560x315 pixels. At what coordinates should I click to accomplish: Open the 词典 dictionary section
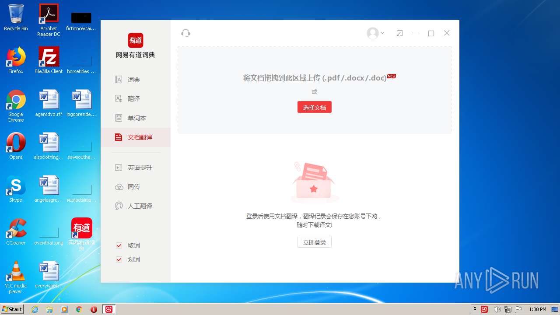click(136, 80)
